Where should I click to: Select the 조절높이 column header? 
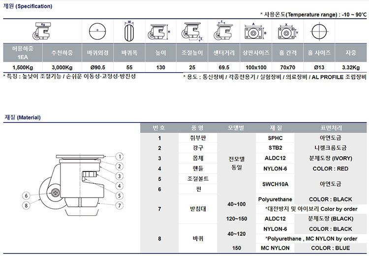pos(192,53)
